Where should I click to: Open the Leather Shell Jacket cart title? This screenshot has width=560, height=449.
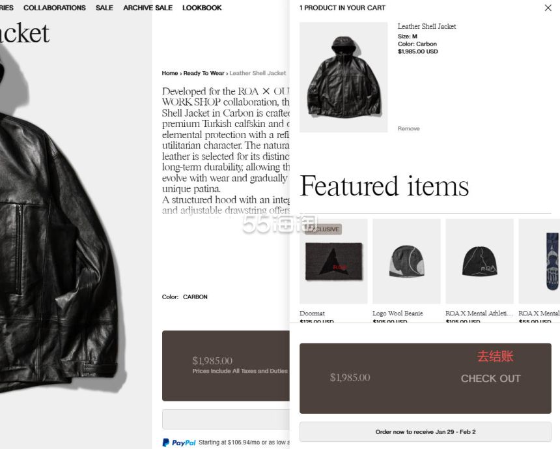click(427, 26)
